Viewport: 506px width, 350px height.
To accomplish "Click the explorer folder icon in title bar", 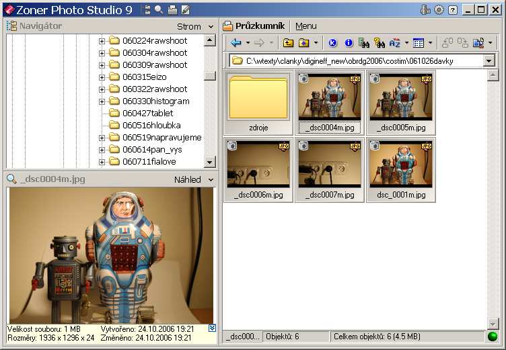I will click(173, 10).
